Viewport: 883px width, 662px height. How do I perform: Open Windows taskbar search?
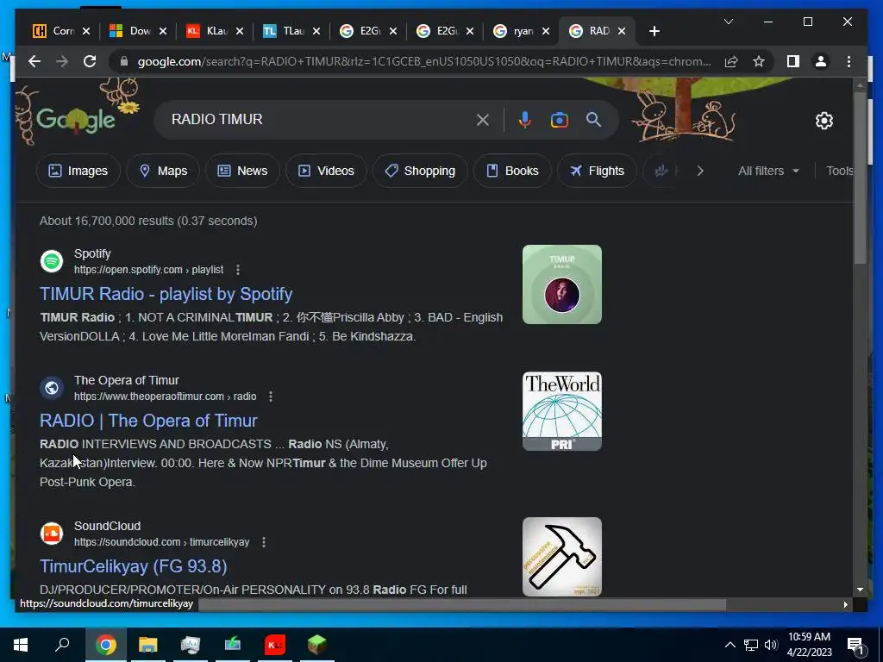(x=62, y=645)
